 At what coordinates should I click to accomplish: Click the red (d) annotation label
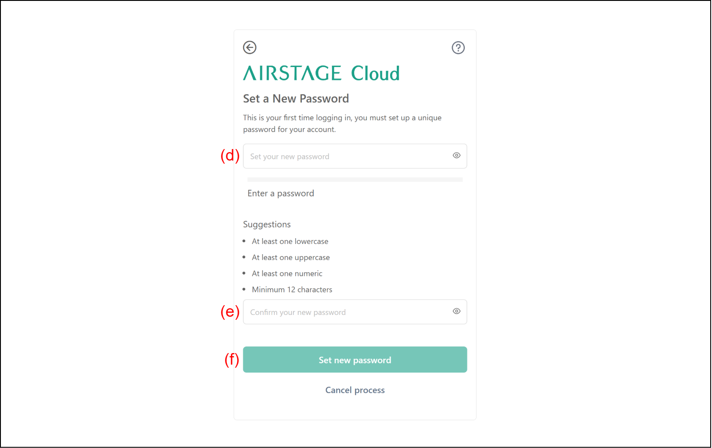click(x=230, y=156)
